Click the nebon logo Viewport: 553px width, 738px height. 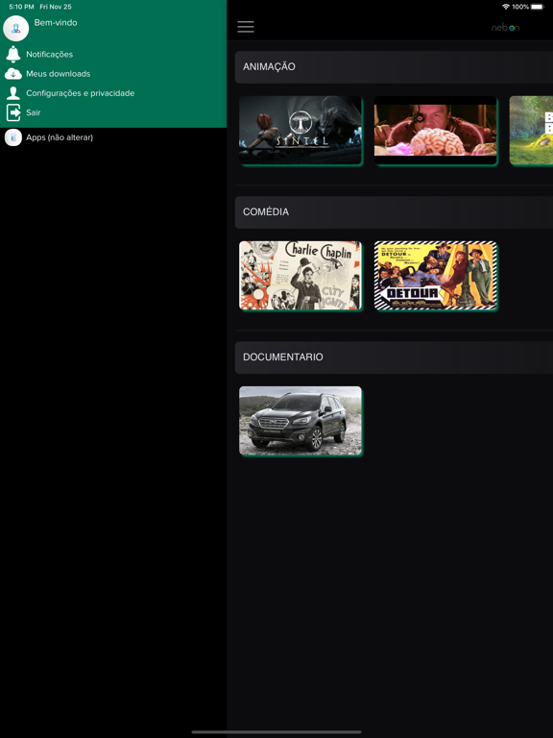[x=505, y=27]
